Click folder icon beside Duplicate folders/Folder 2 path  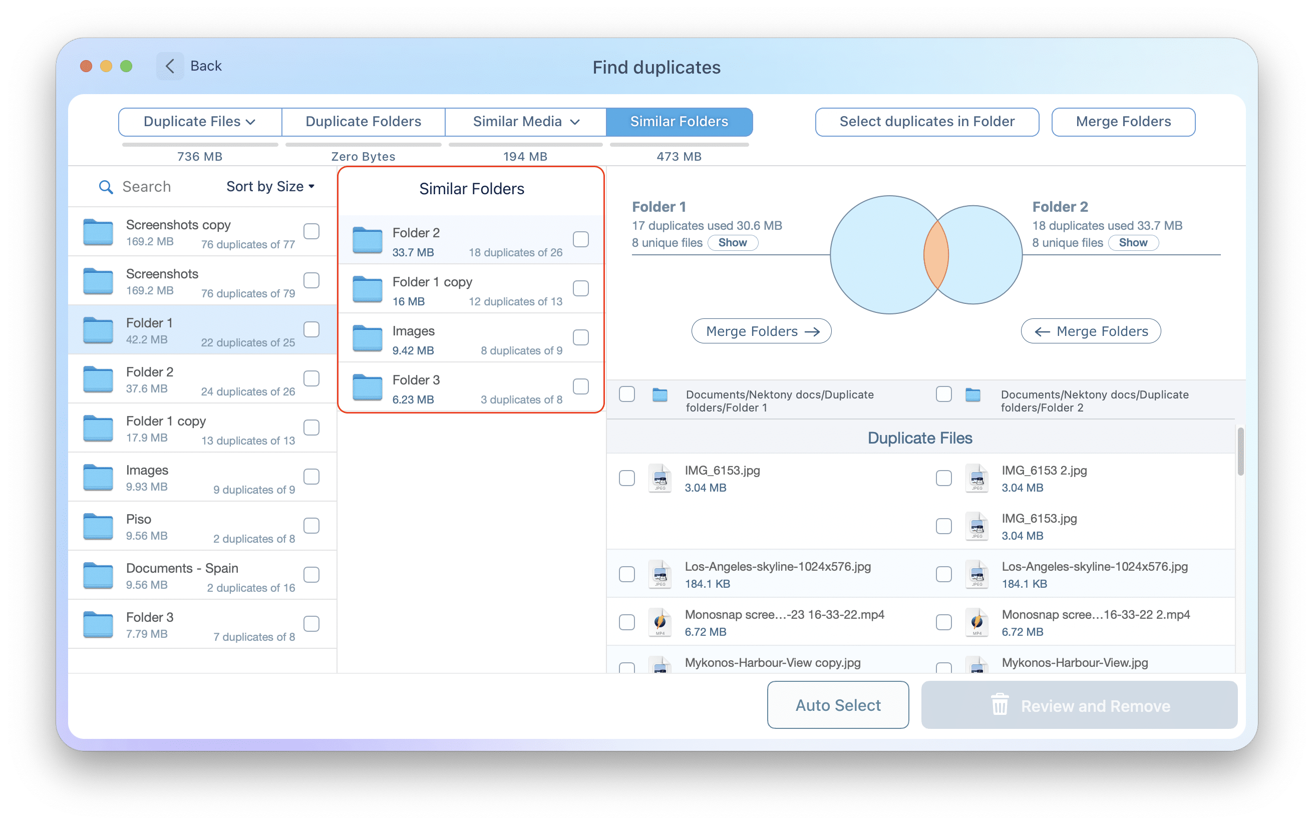coord(972,394)
